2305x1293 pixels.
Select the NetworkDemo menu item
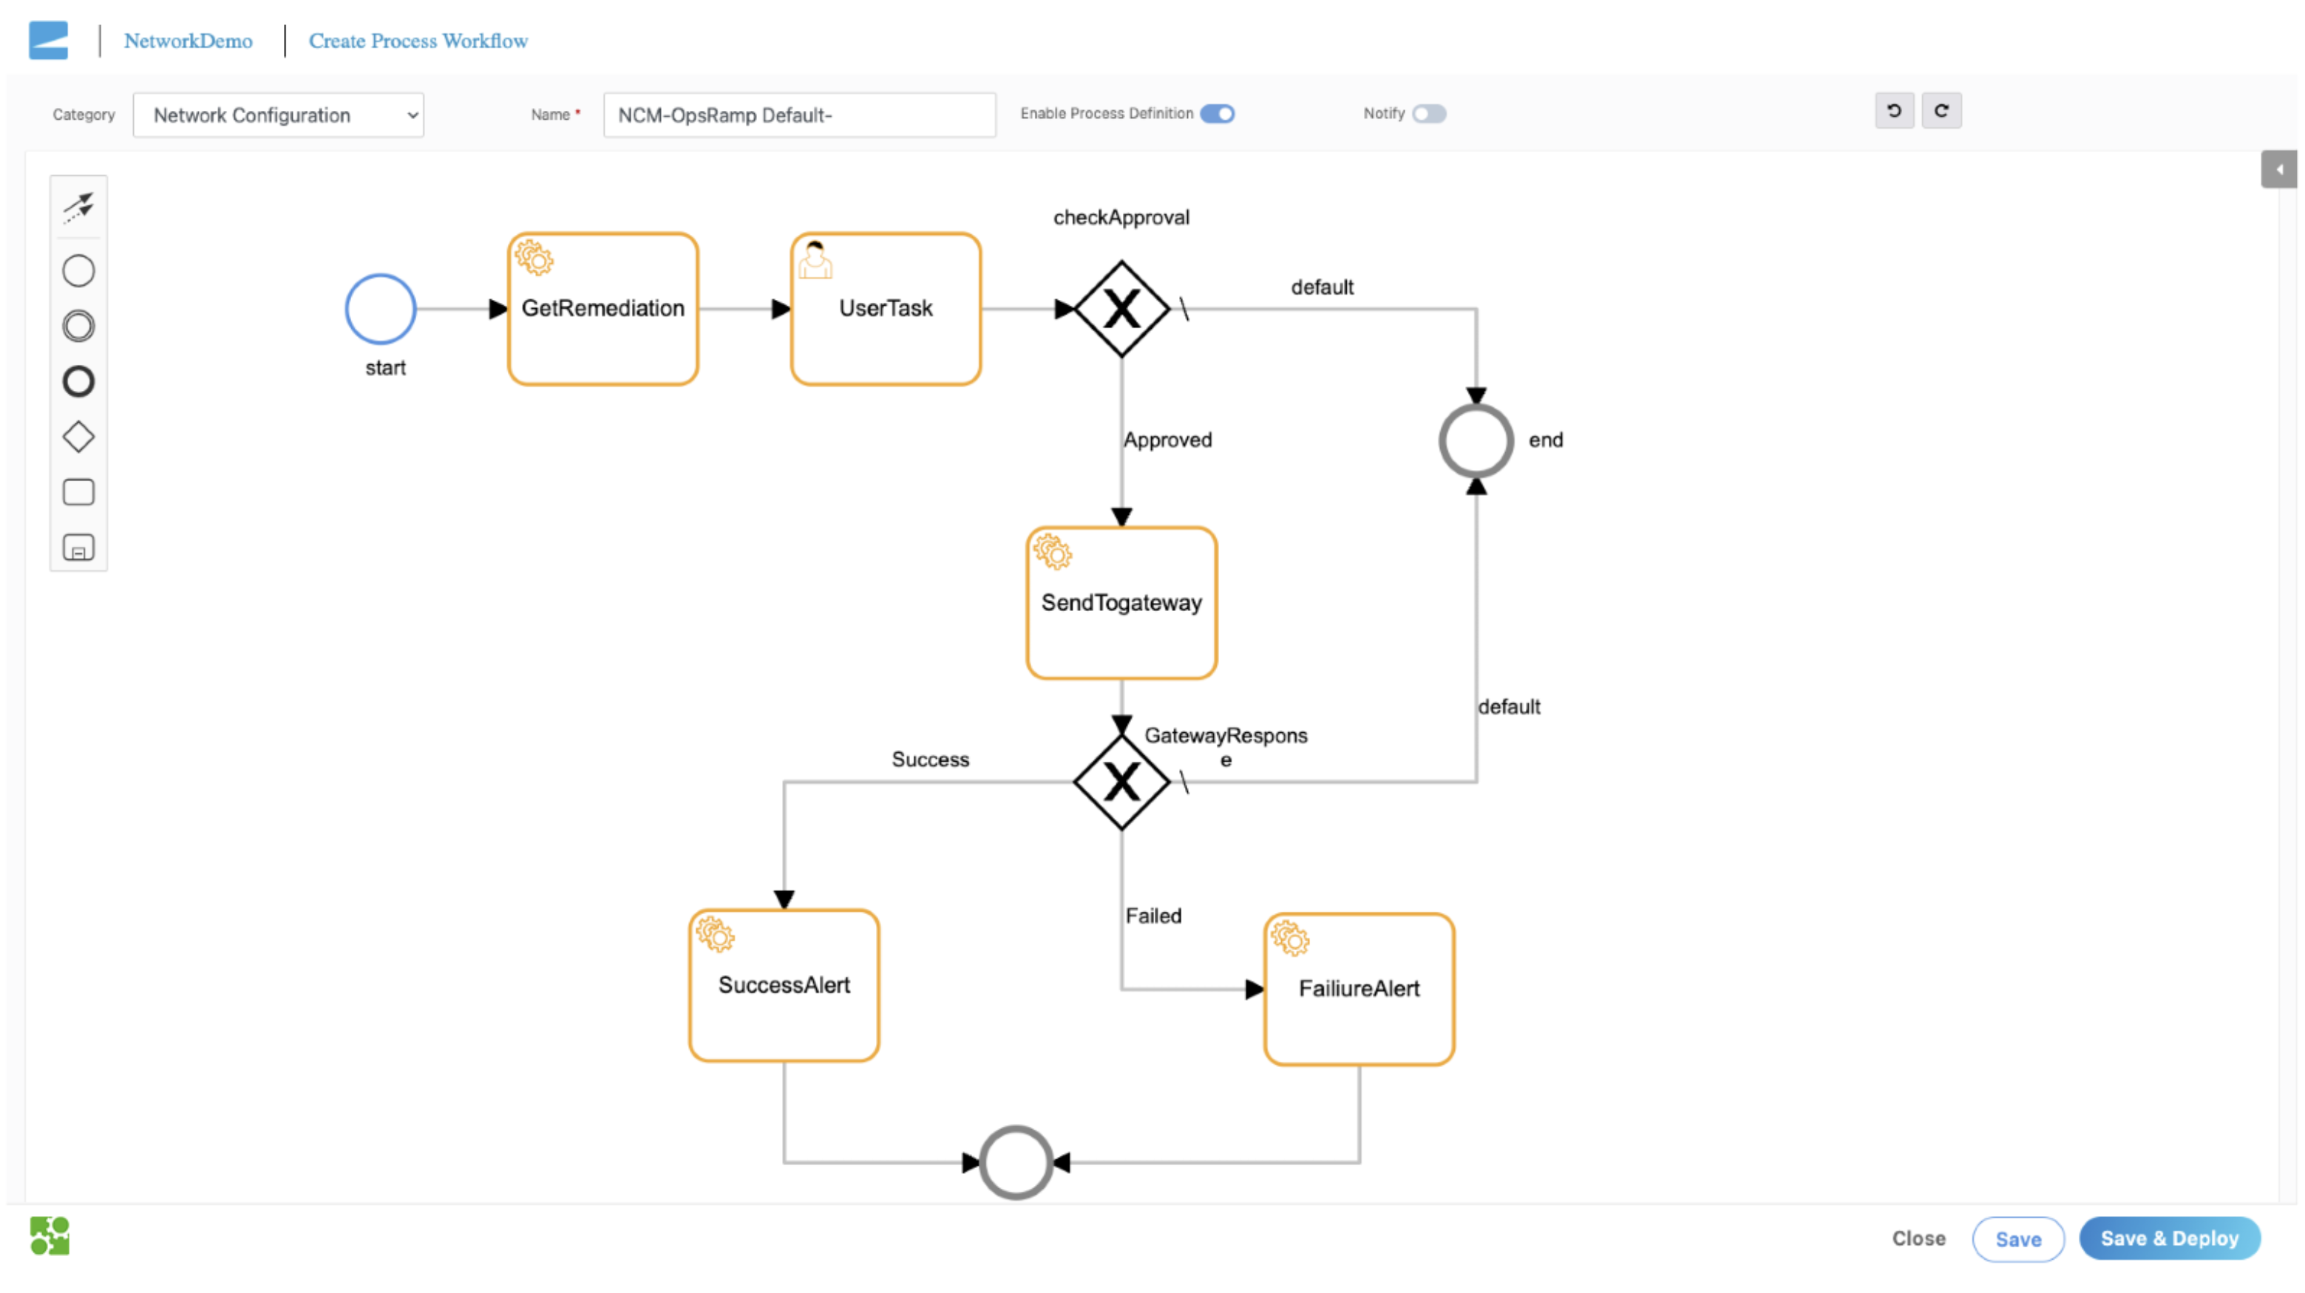click(x=189, y=40)
